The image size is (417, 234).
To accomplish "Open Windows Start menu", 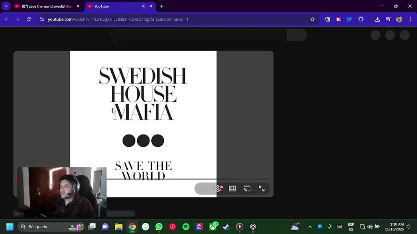I will click(10, 227).
